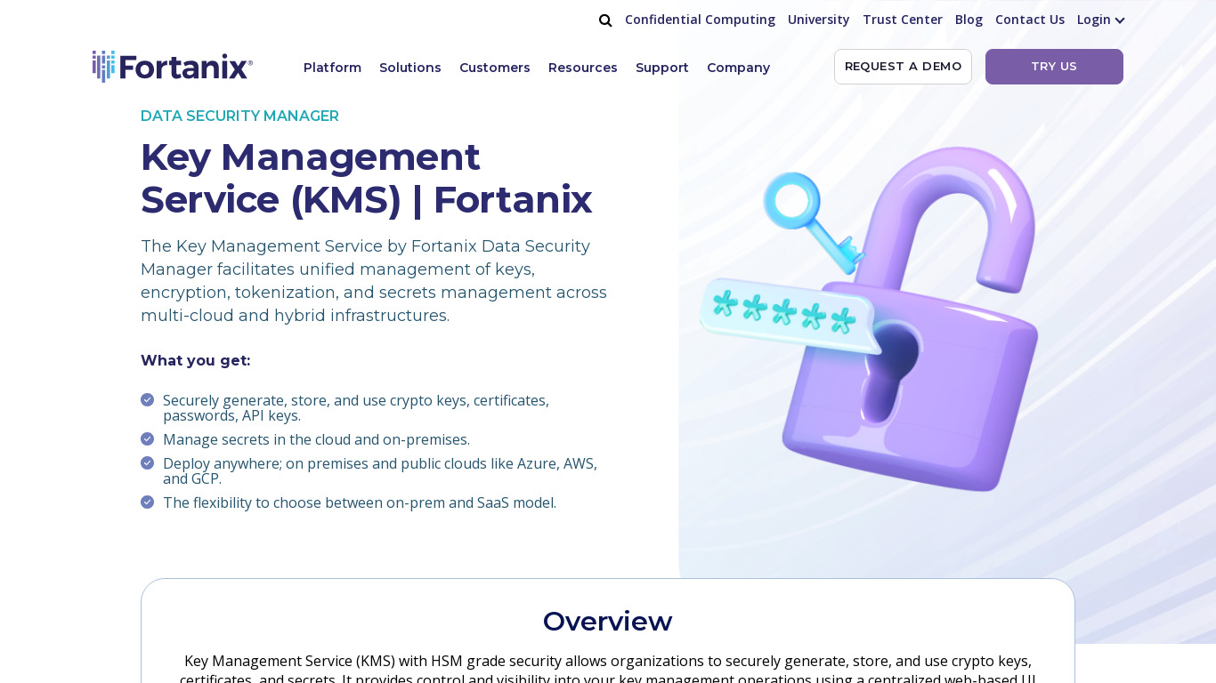This screenshot has height=683, width=1216.
Task: Click checkmark bullet beside 'The flexibility to choose'
Action: [148, 502]
